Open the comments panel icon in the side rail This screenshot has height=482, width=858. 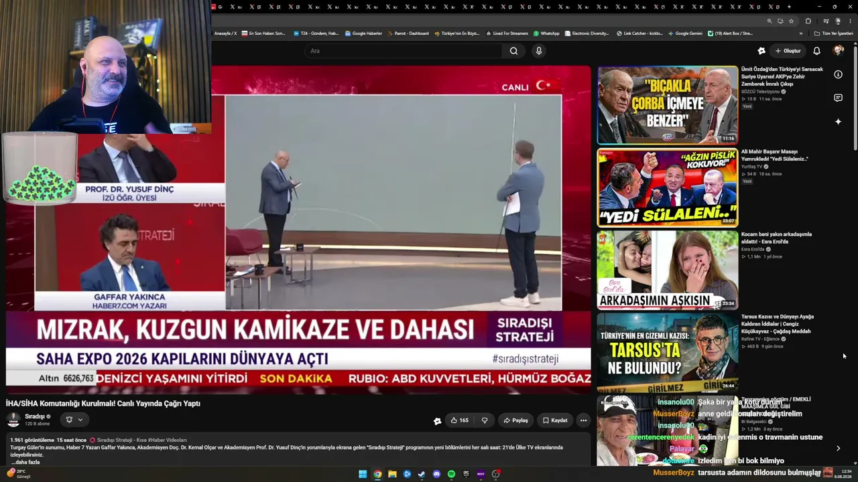point(838,98)
